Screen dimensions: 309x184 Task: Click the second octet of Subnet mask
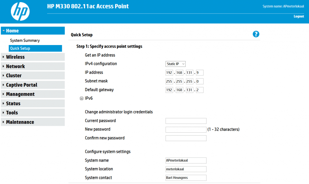179,81
